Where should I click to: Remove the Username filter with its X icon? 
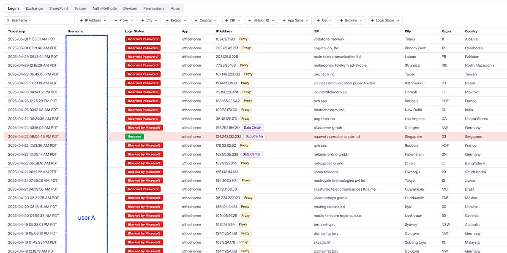coord(8,20)
